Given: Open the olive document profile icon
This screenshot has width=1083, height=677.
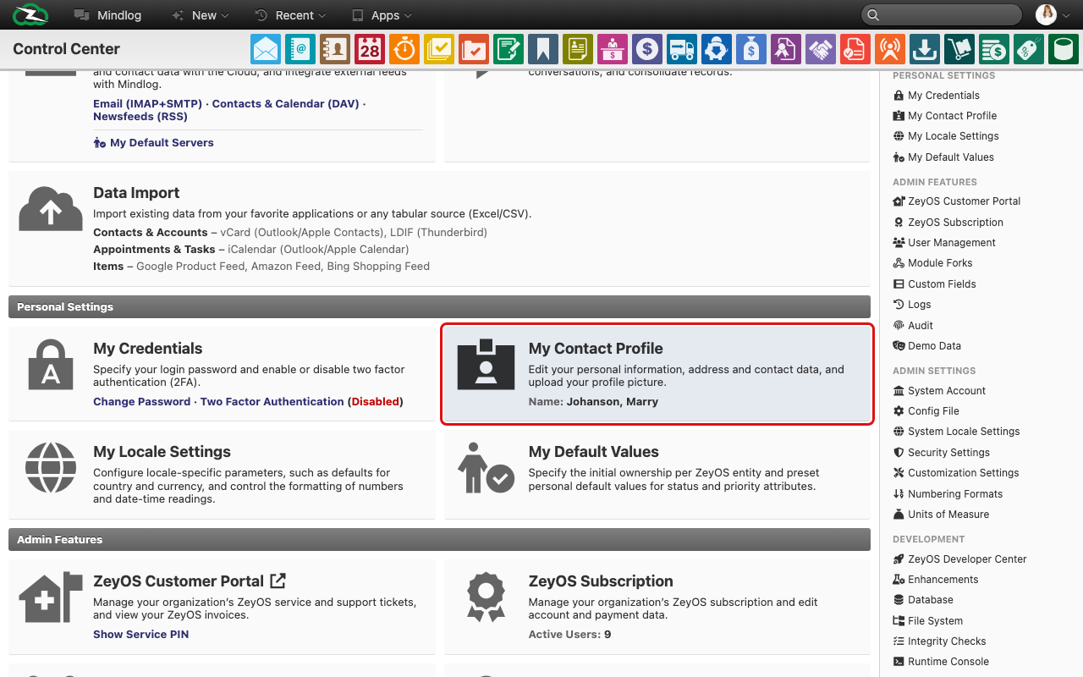Looking at the screenshot, I should click(578, 49).
